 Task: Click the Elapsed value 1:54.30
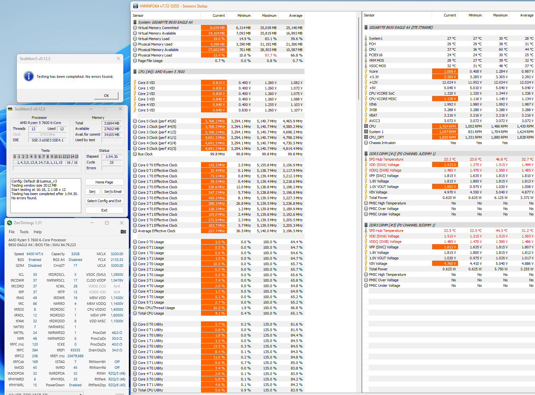point(112,157)
